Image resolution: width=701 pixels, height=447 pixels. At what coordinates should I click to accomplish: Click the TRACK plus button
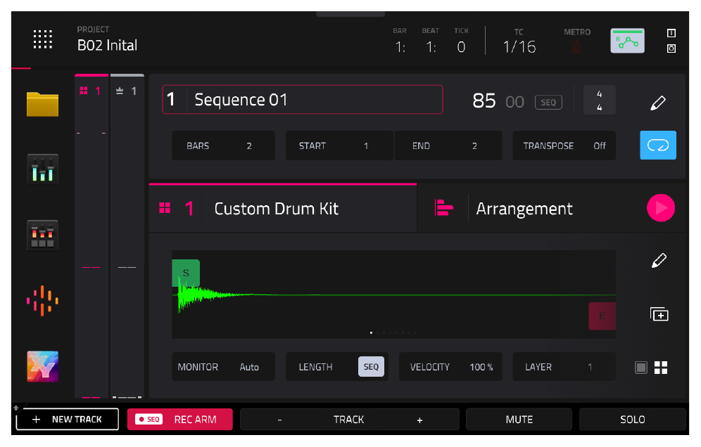(419, 420)
